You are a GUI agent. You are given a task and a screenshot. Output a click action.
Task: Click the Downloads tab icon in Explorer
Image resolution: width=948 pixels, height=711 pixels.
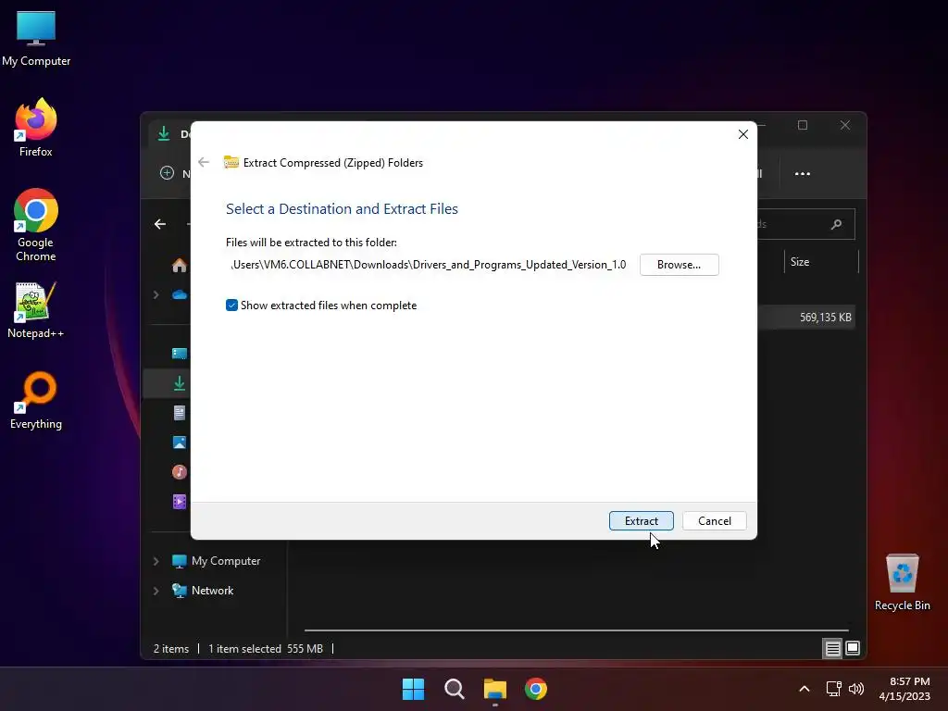164,133
